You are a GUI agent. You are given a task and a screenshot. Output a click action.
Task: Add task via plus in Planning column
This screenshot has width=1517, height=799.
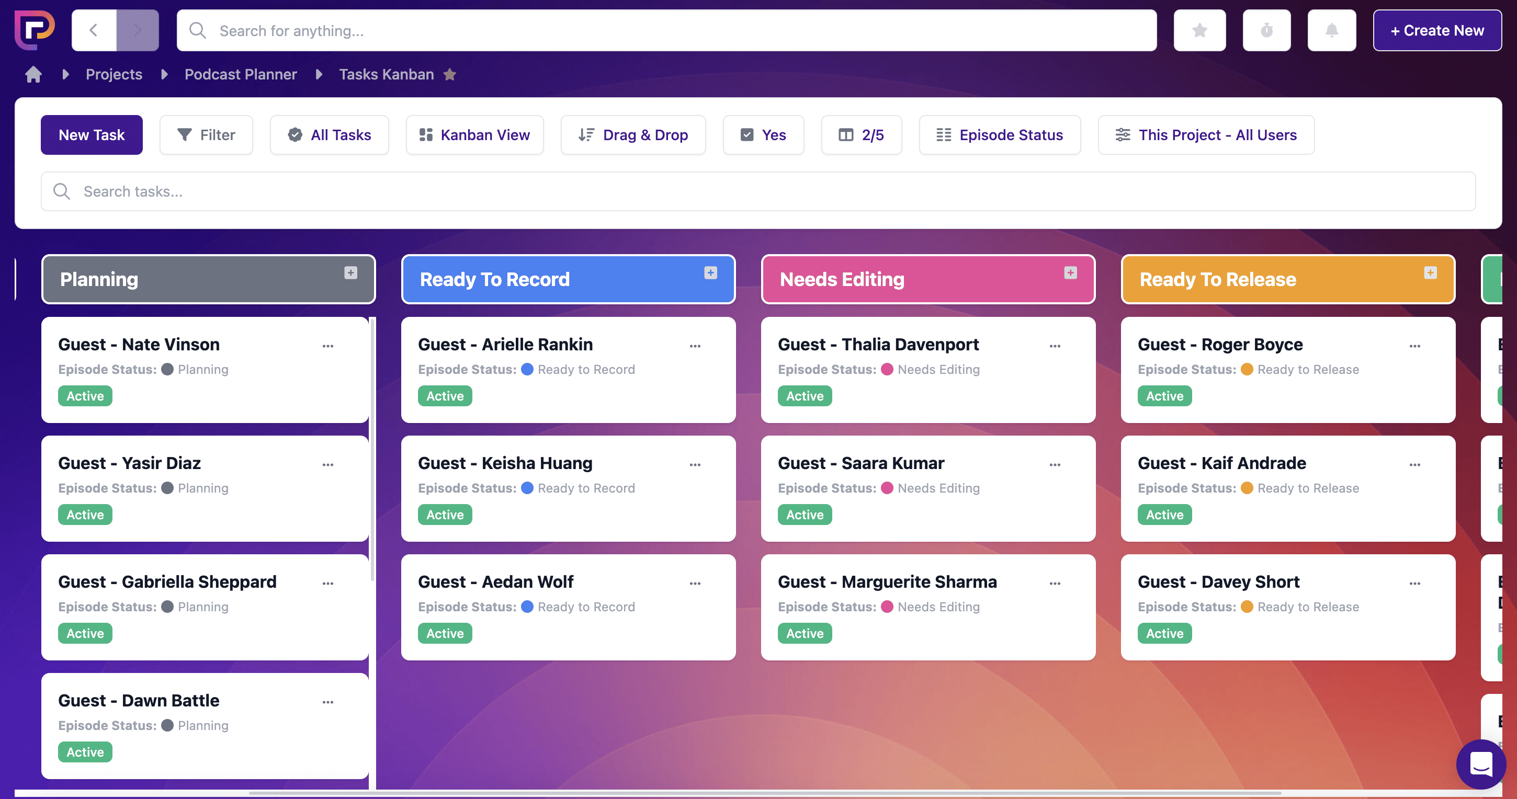pyautogui.click(x=350, y=272)
